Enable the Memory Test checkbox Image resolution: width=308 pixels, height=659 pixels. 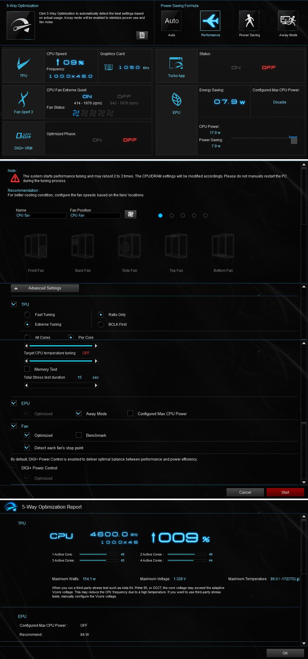point(27,369)
